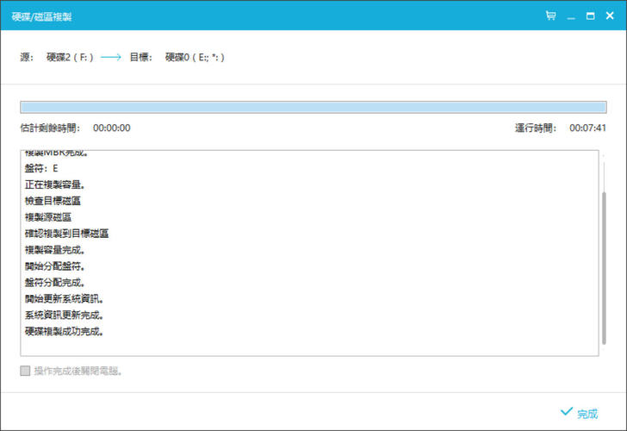Minimize the 硬碟/磁區複製 window

[571, 16]
